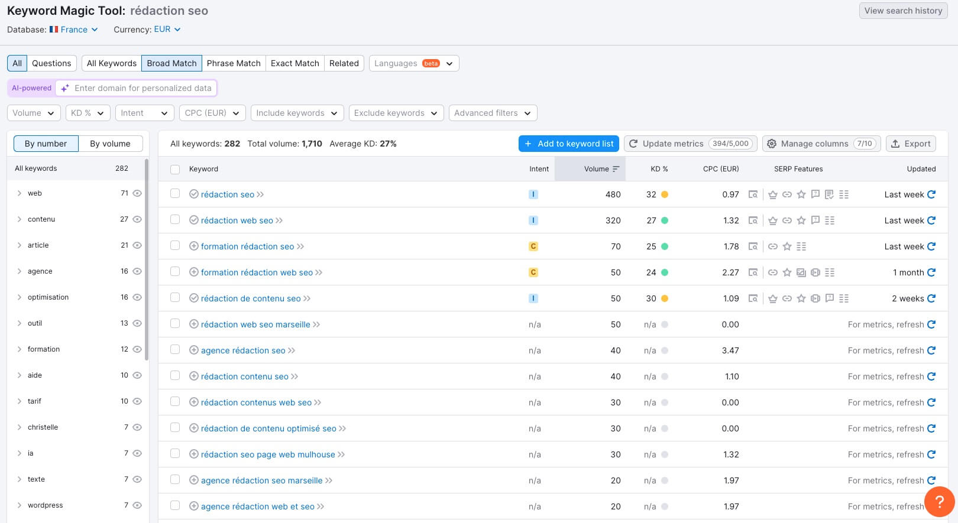Open the Languages beta dropdown
Screen dimensions: 958x523
click(414, 63)
